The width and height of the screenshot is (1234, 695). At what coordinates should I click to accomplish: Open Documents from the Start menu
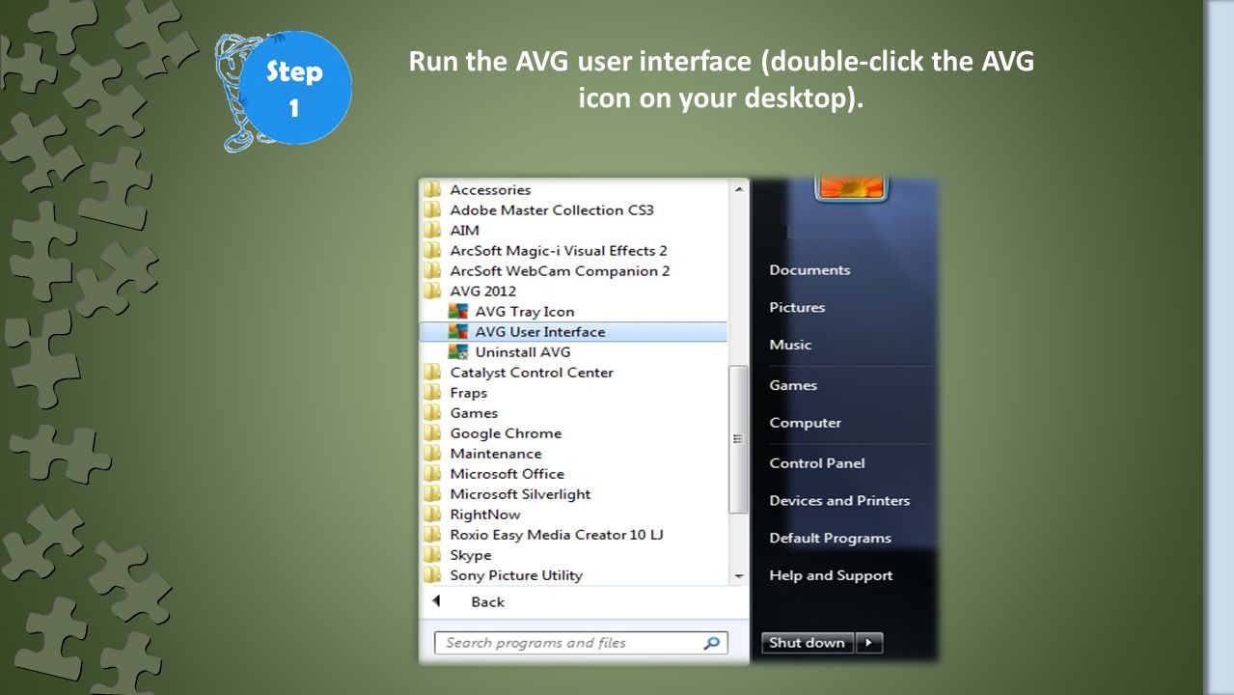tap(809, 270)
